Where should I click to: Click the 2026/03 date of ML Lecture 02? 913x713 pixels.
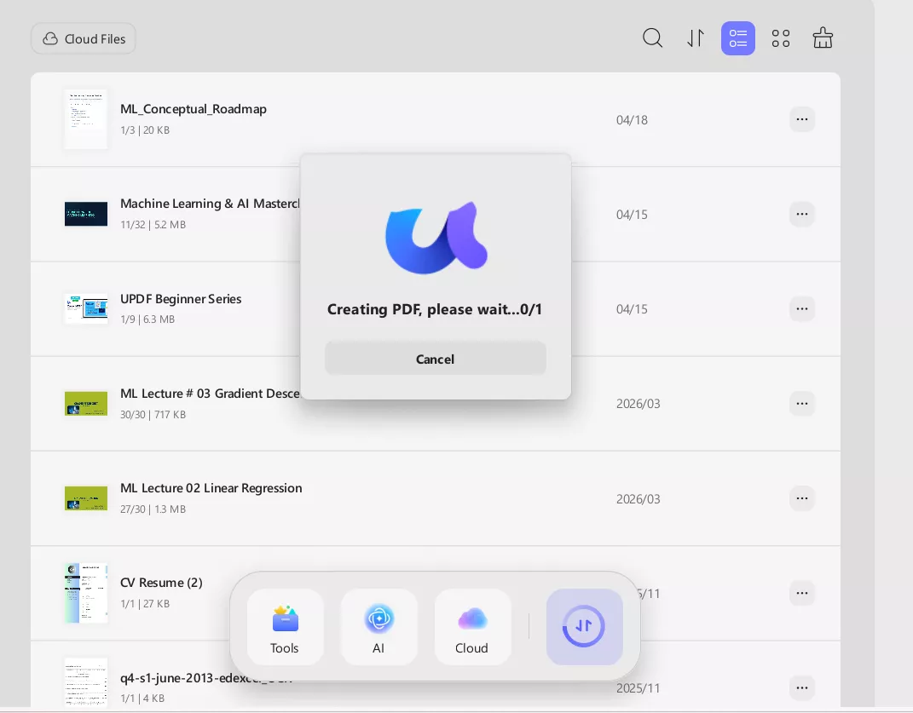click(639, 499)
